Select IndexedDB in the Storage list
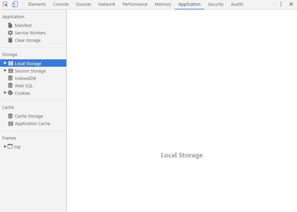 (25, 79)
